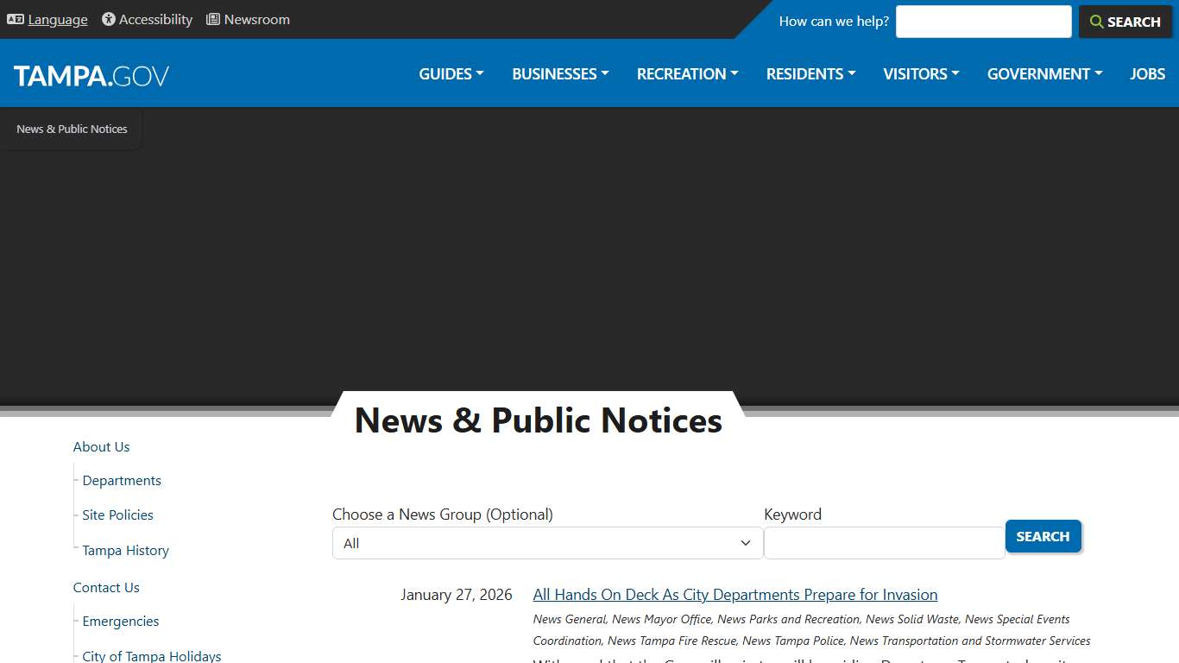The image size is (1179, 663).
Task: Expand the RECREATION menu
Action: pos(687,74)
